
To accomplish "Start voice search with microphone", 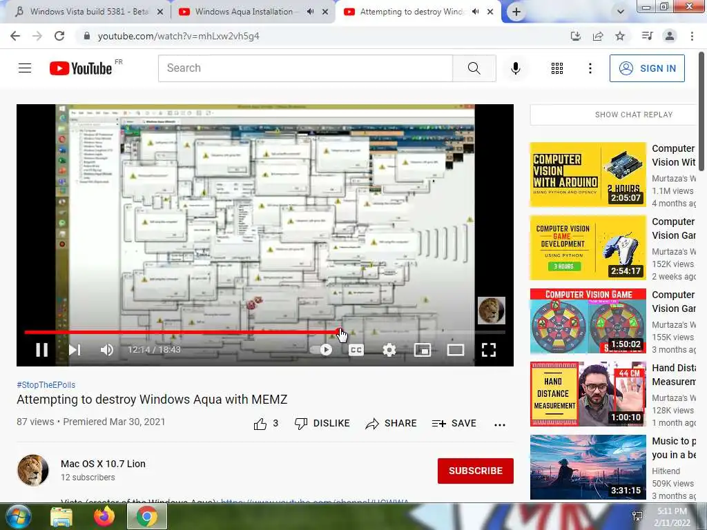I will click(515, 68).
